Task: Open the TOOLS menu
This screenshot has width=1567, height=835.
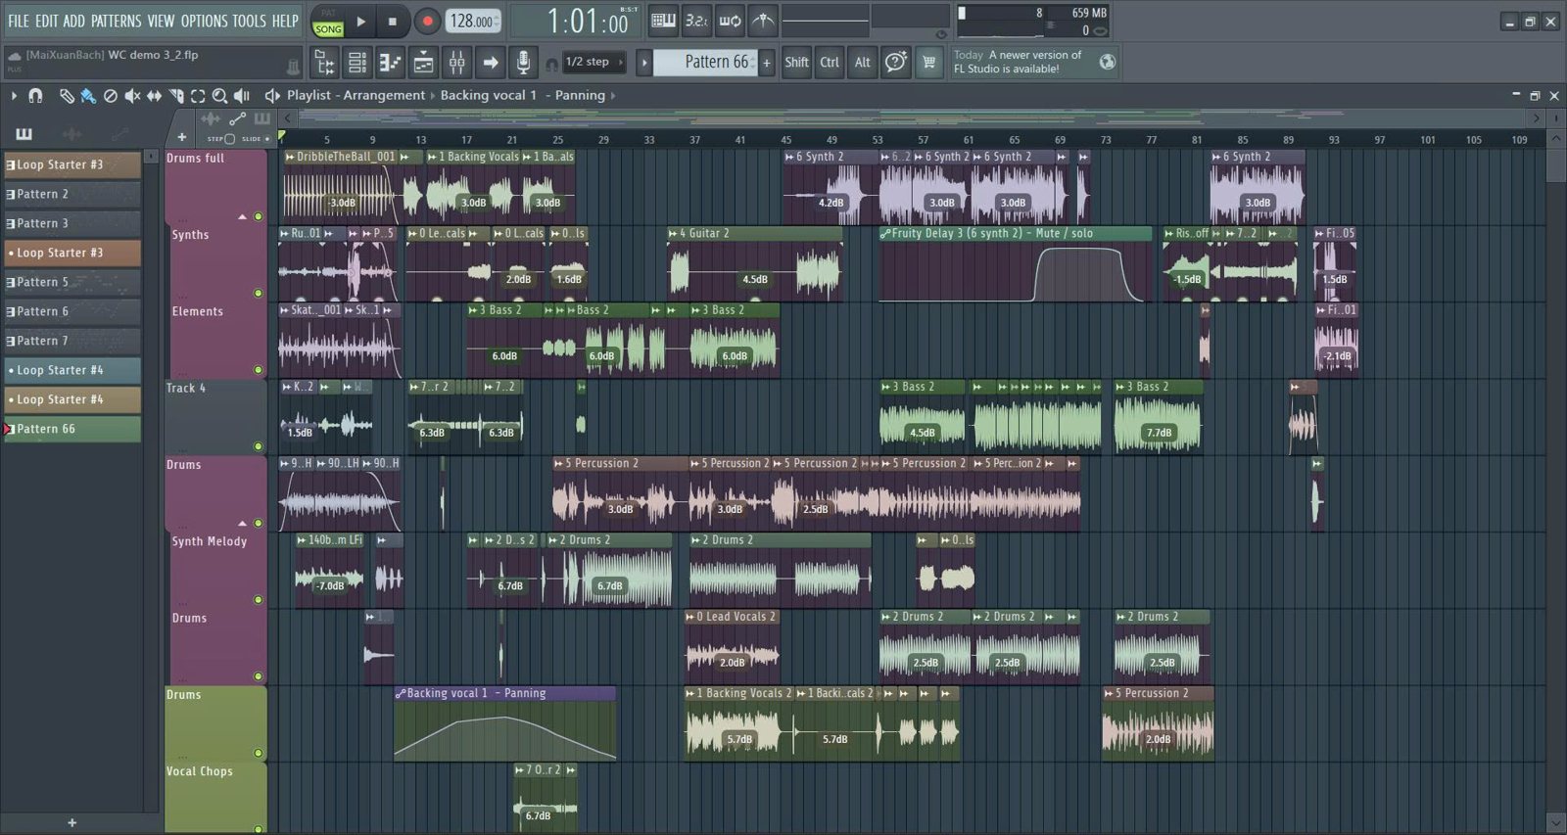Action: (x=249, y=21)
